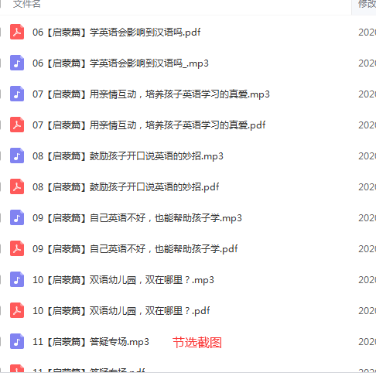Viewport: 376px width, 376px height.
Task: Click the music icon for 09 mp3 file
Action: [x=17, y=217]
